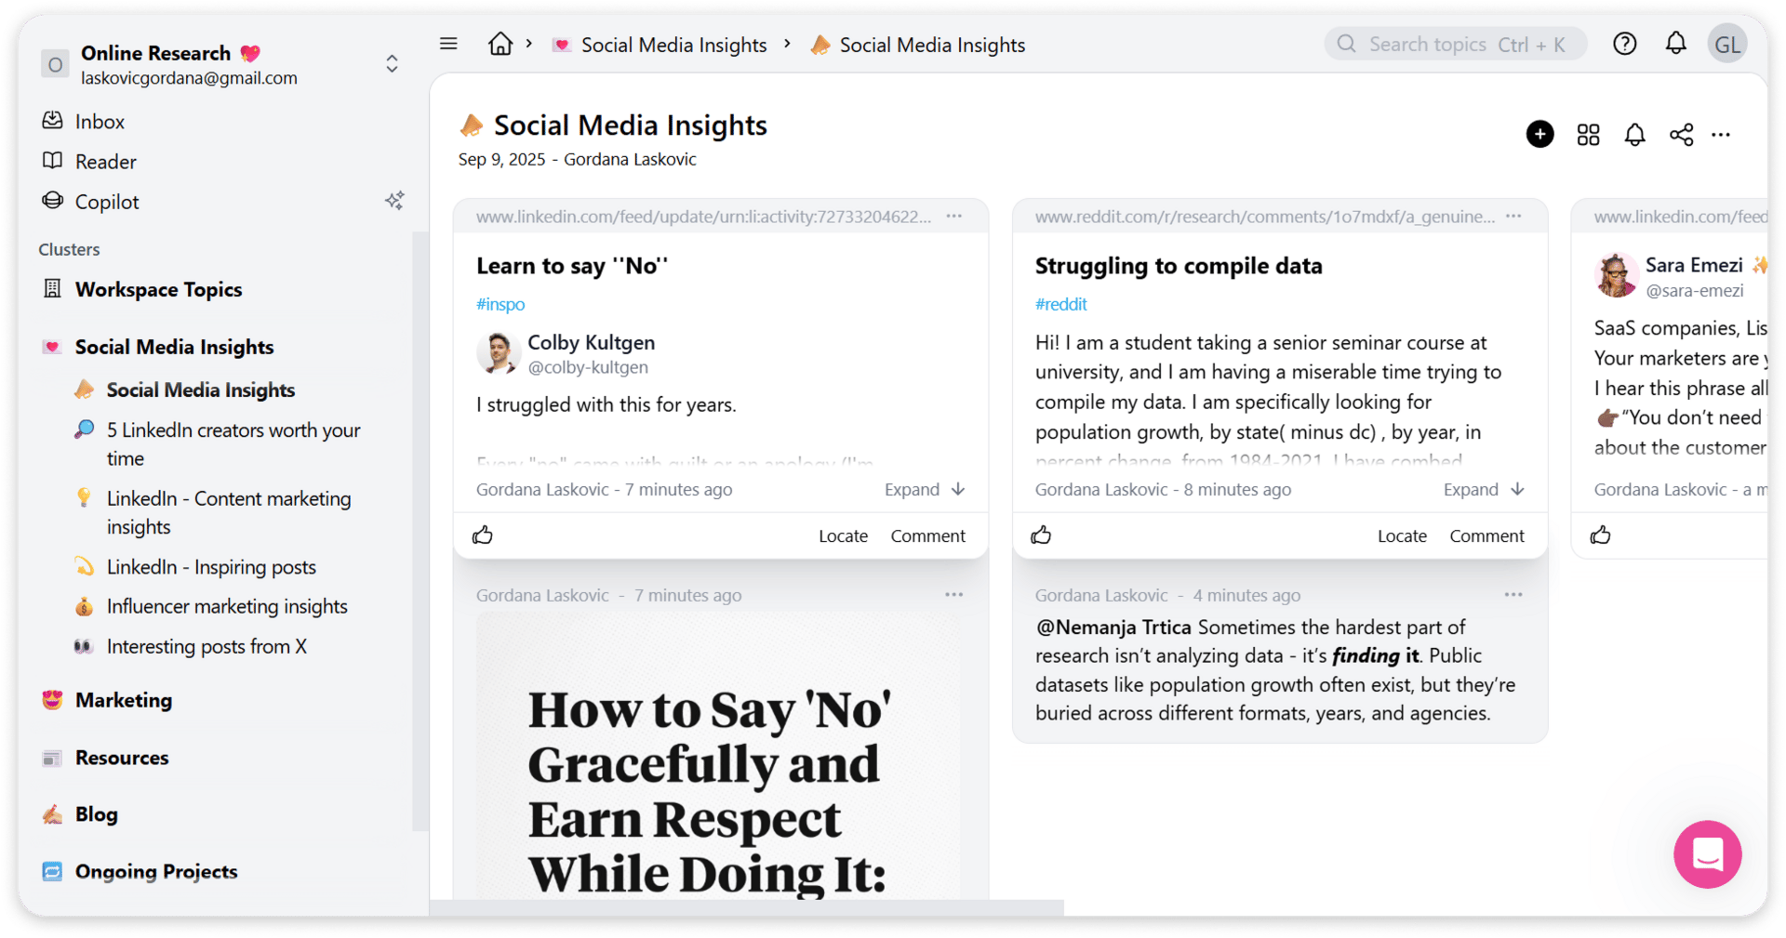Open options for the reddit.com card header
This screenshot has height=938, width=1786.
click(x=1513, y=216)
